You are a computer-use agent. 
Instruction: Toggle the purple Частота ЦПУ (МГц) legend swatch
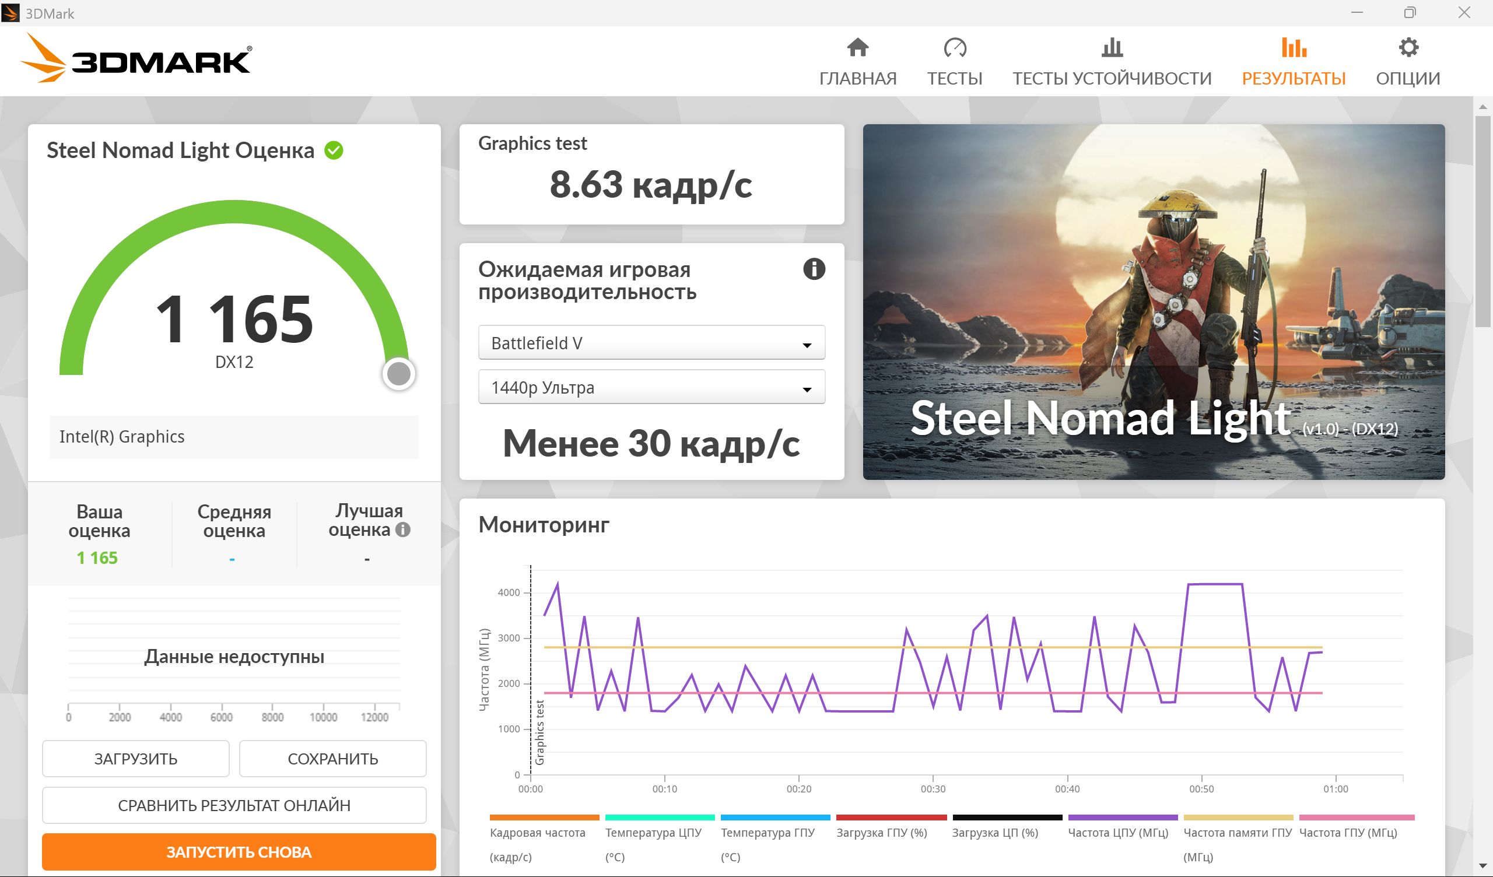[1123, 818]
